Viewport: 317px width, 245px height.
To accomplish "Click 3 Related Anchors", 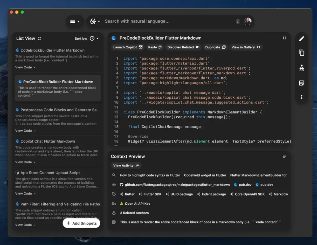I will [x=134, y=213].
